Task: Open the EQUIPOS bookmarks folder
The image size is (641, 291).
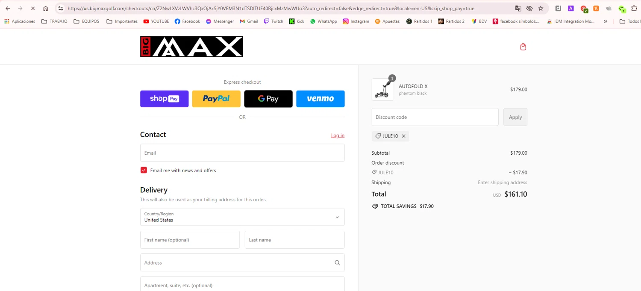Action: (x=86, y=21)
